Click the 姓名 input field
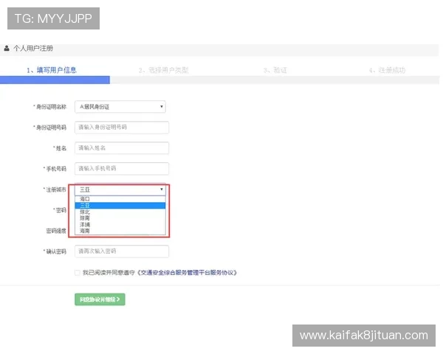 (122, 148)
